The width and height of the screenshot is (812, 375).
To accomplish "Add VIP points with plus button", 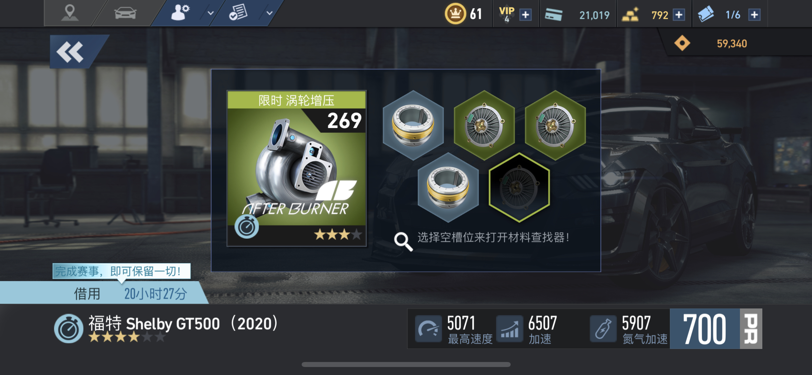I will 525,15.
